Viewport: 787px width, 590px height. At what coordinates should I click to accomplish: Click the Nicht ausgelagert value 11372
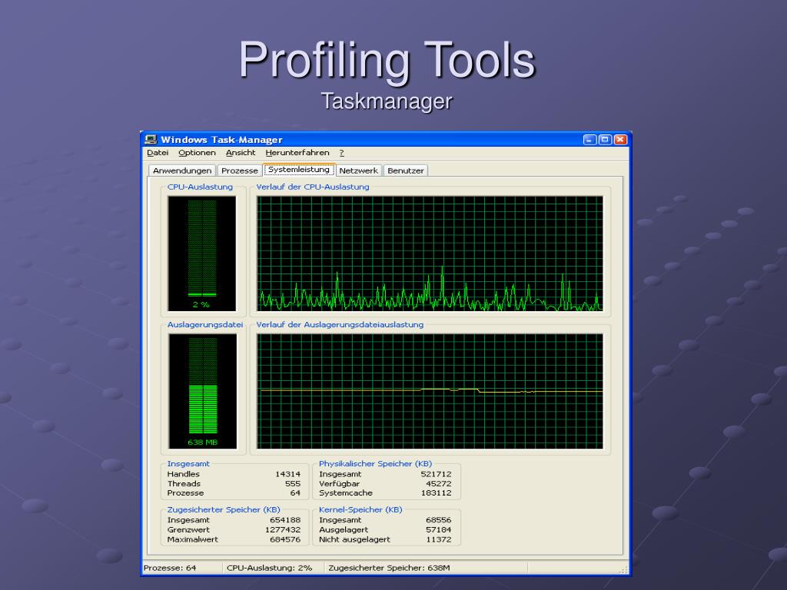[x=439, y=540]
